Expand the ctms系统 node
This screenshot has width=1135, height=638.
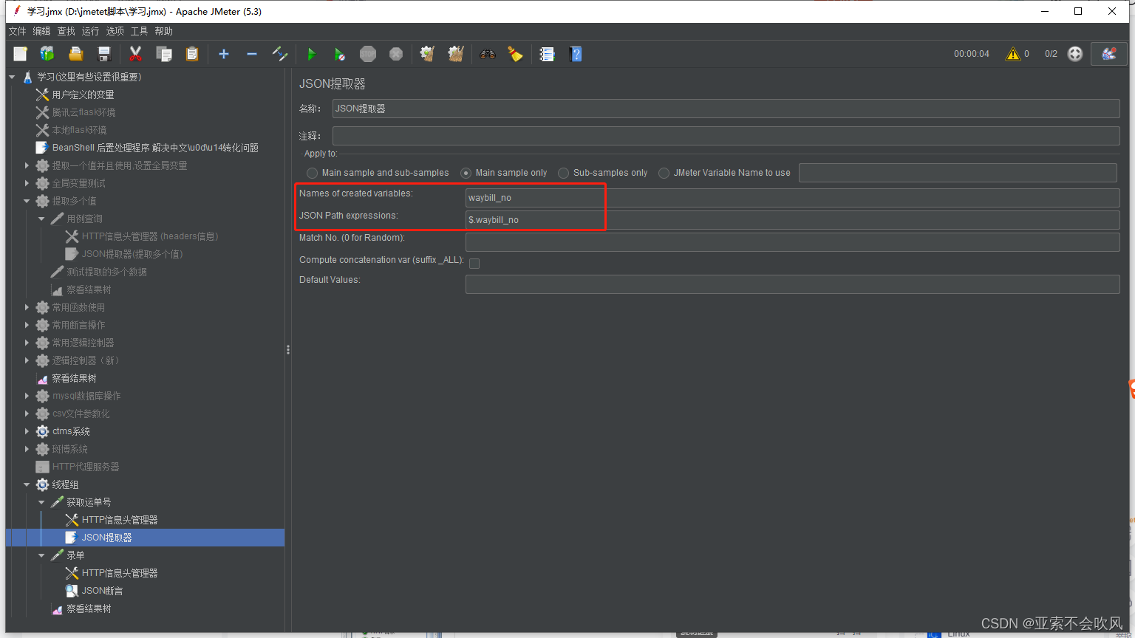coord(27,431)
